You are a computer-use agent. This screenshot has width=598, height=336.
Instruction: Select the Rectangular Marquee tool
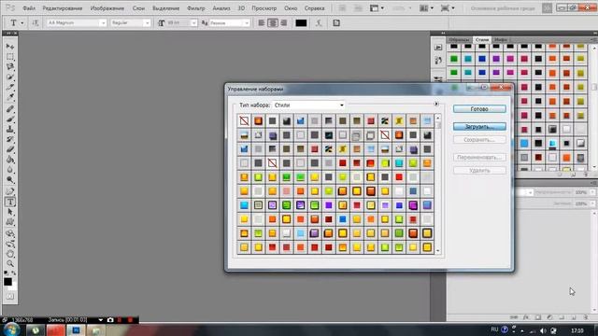[x=10, y=57]
